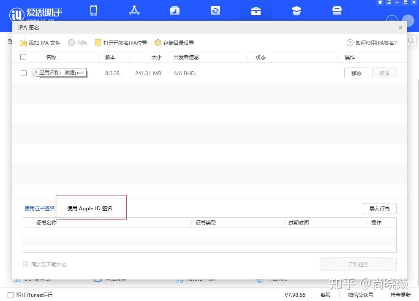This screenshot has width=419, height=301.
Task: Click 添加 IPA 文件 button
Action: pyautogui.click(x=40, y=43)
